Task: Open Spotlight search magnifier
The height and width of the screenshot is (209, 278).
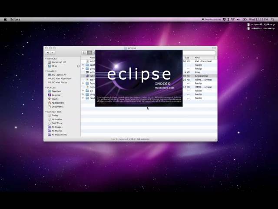Action: 273,19
